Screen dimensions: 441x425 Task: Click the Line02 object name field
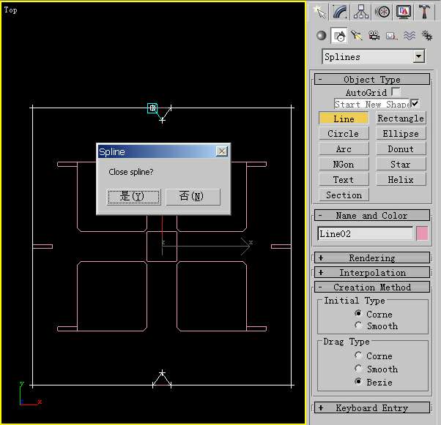(x=365, y=233)
